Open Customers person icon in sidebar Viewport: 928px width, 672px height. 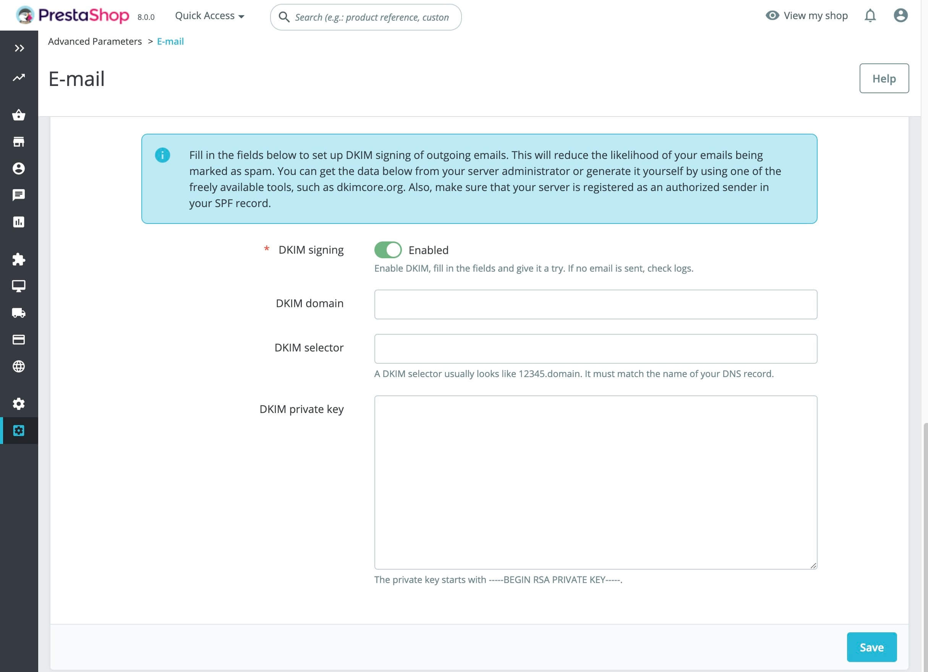19,168
